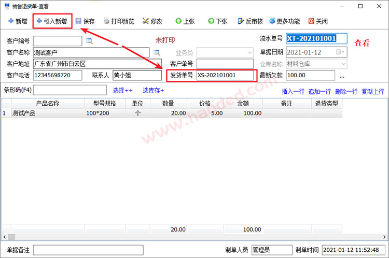
Task: Click the 反审核 un-approve button
Action: coord(250,21)
